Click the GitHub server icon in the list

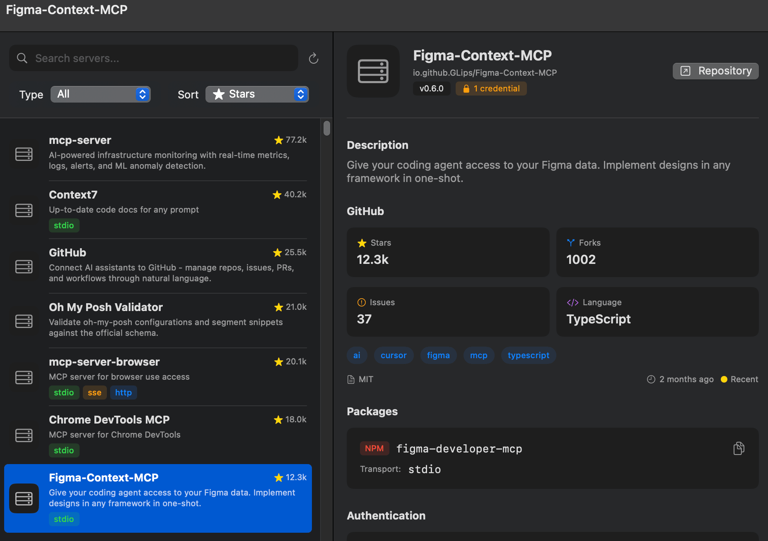24,266
